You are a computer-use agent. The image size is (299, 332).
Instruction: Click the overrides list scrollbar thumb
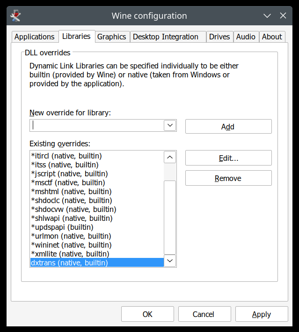click(x=170, y=218)
